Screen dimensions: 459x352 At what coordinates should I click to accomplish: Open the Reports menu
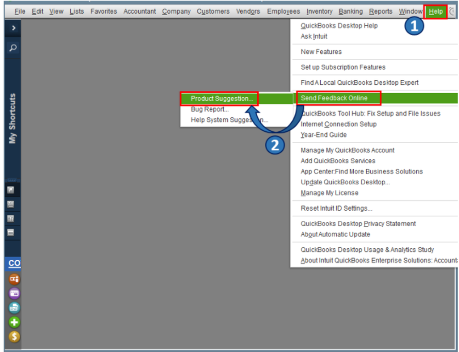380,11
